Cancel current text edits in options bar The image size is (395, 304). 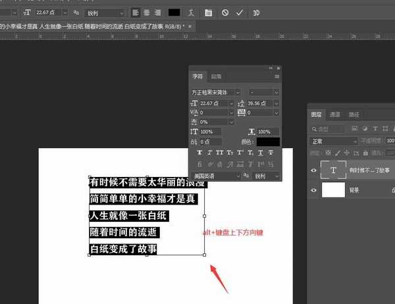click(x=225, y=13)
